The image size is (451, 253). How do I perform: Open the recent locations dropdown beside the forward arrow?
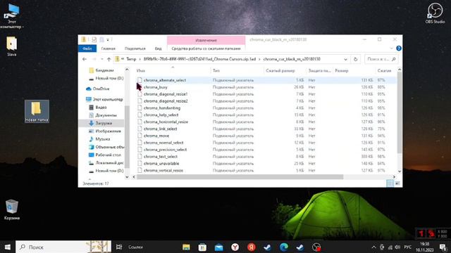[x=101, y=59]
